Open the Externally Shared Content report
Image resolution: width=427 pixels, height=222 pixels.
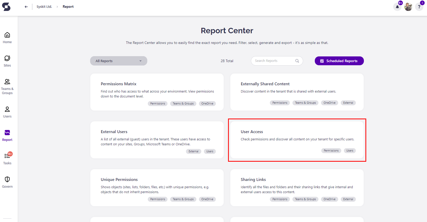point(297,92)
